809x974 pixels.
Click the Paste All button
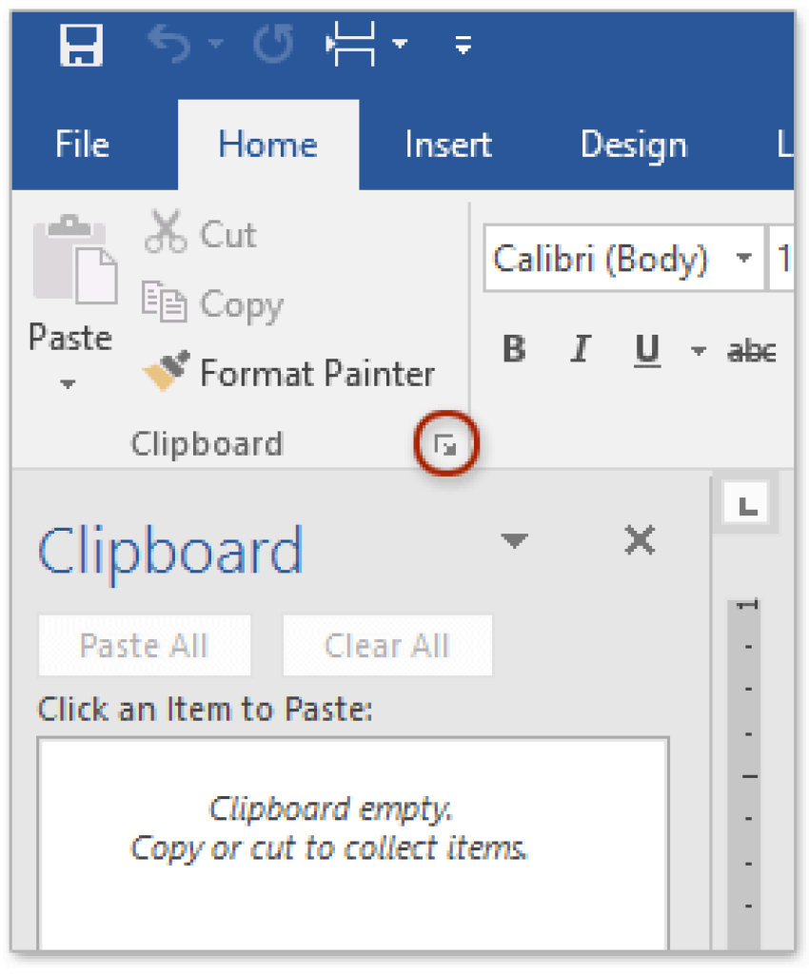pos(144,645)
